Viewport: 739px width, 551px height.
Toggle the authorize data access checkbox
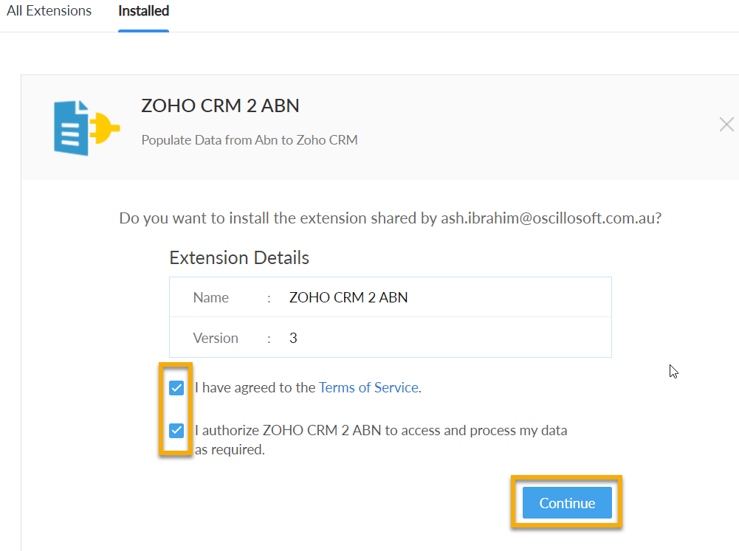coord(176,430)
